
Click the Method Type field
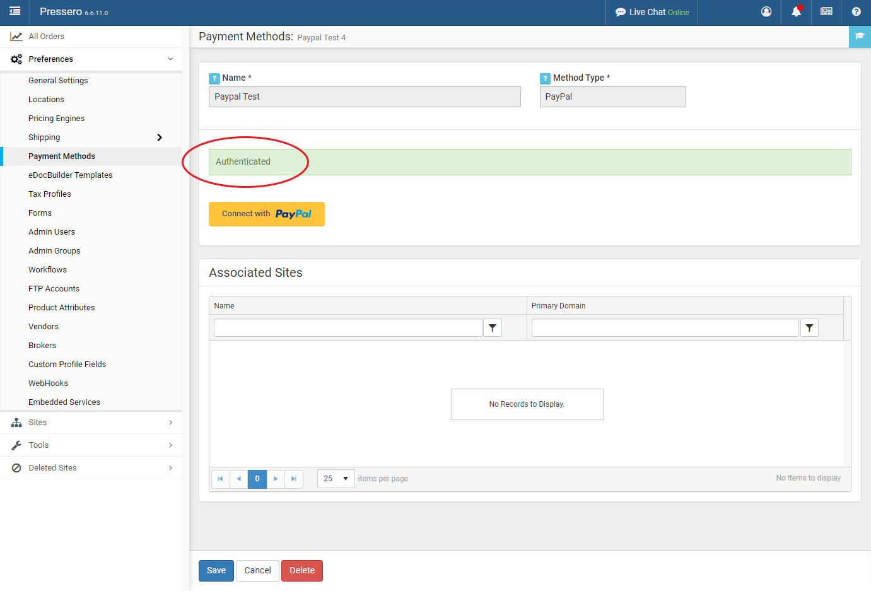(613, 97)
